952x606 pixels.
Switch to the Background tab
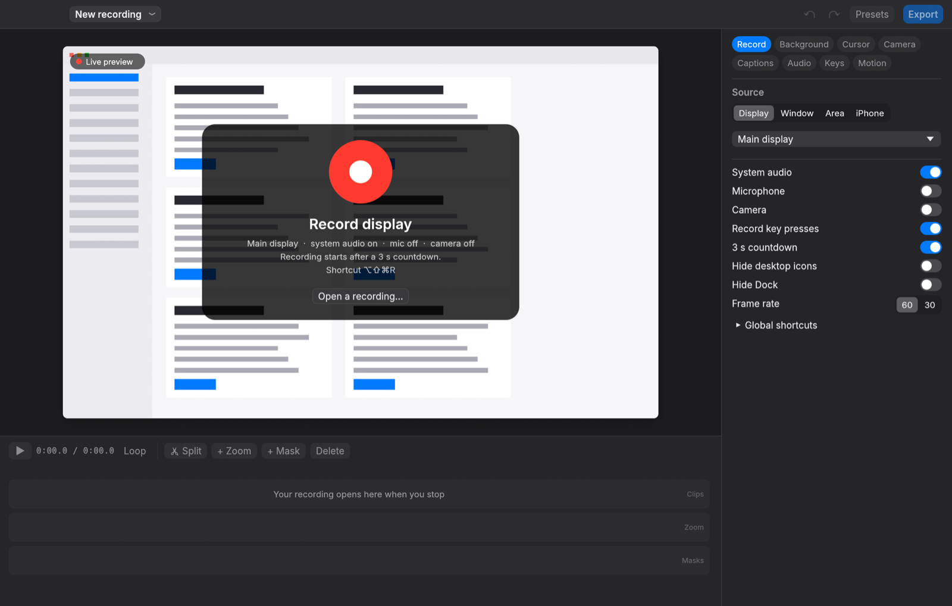[804, 45]
